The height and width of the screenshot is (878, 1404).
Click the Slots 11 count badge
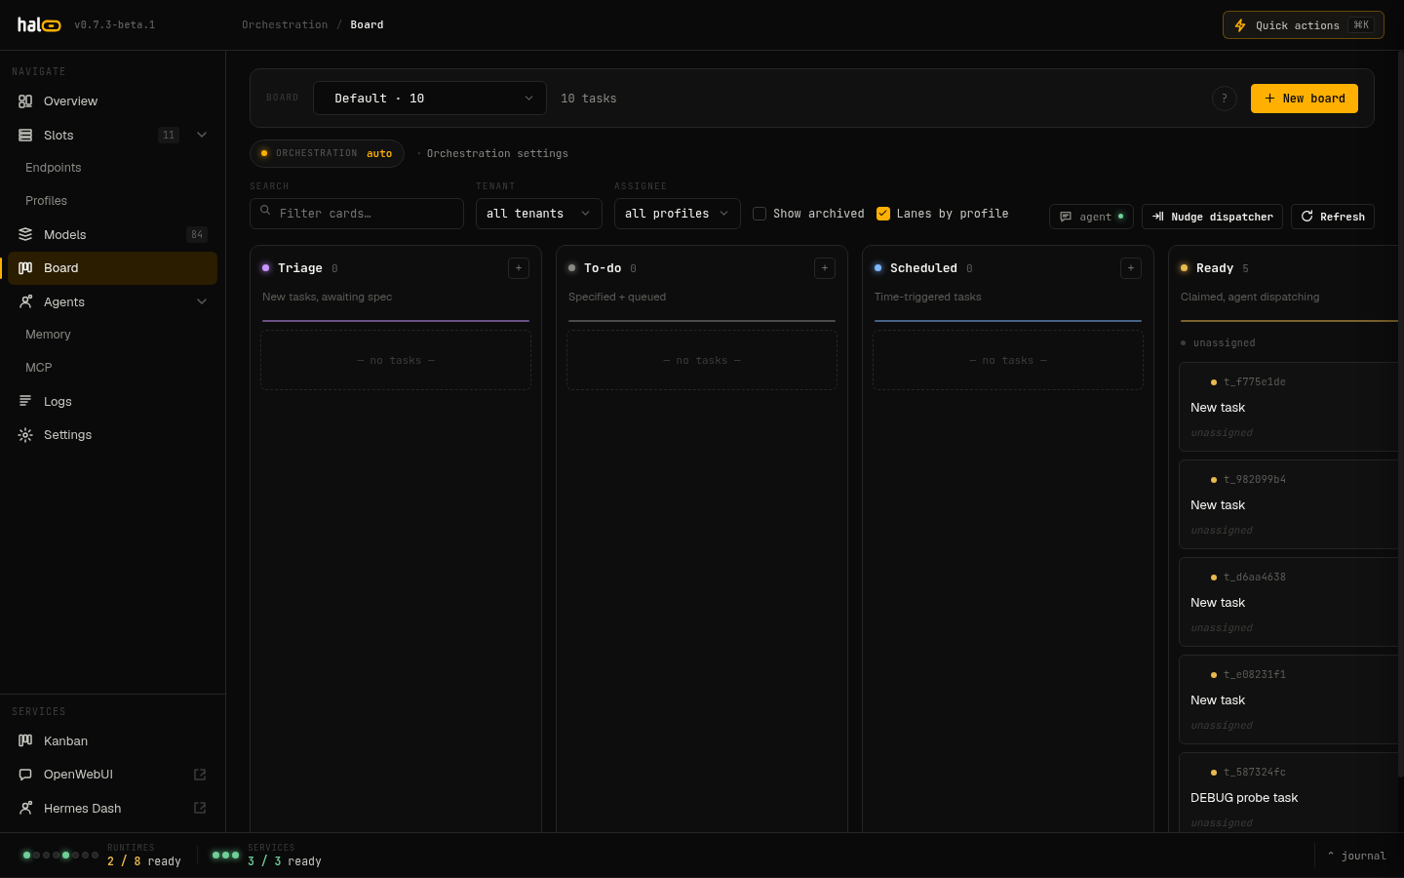click(x=169, y=135)
